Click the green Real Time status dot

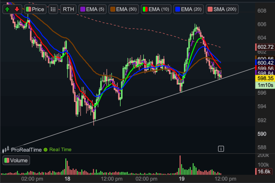point(45,150)
